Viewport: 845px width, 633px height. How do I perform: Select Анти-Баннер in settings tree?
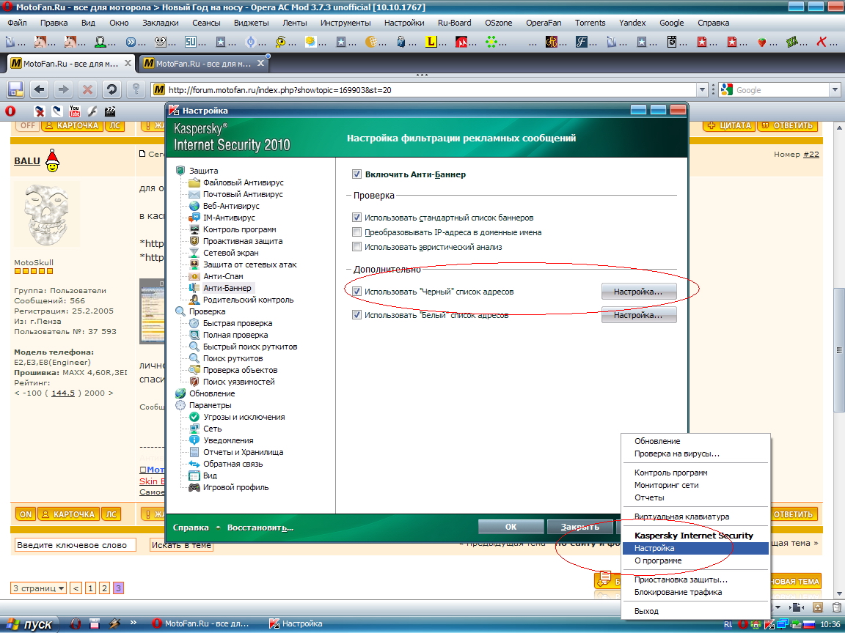pos(227,288)
